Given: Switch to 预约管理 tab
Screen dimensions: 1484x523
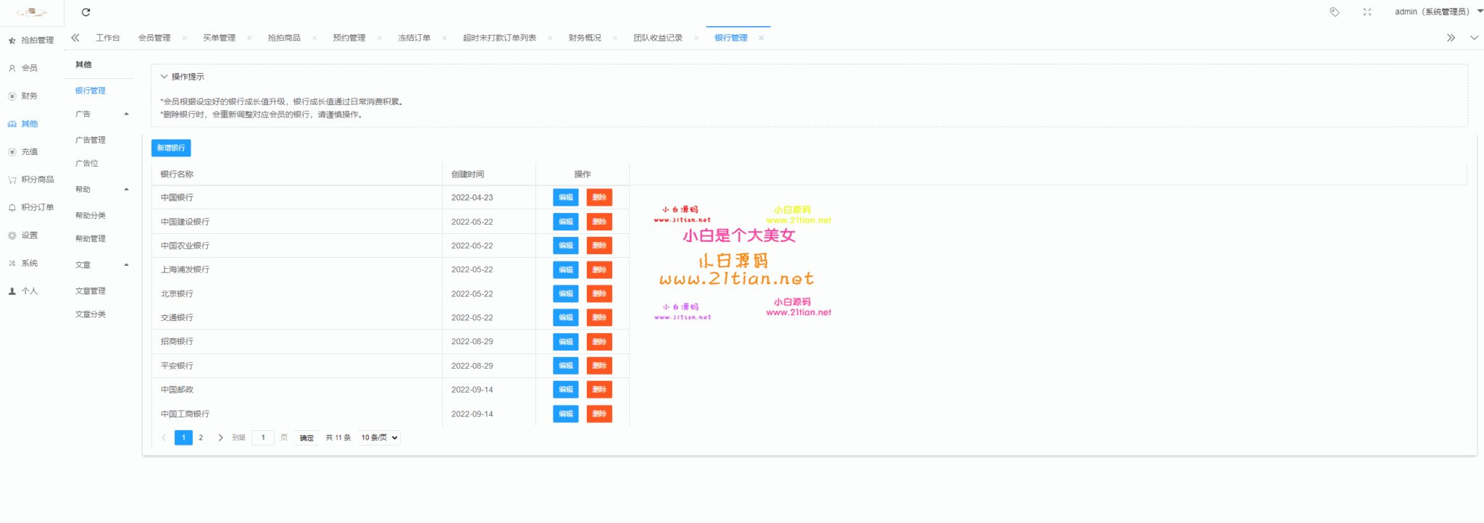Looking at the screenshot, I should pyautogui.click(x=349, y=38).
